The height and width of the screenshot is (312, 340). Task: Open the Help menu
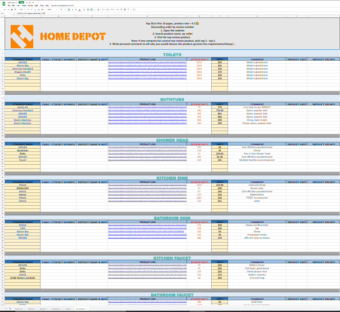(x=47, y=5)
